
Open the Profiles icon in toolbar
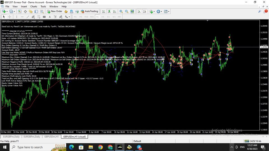click(x=11, y=11)
